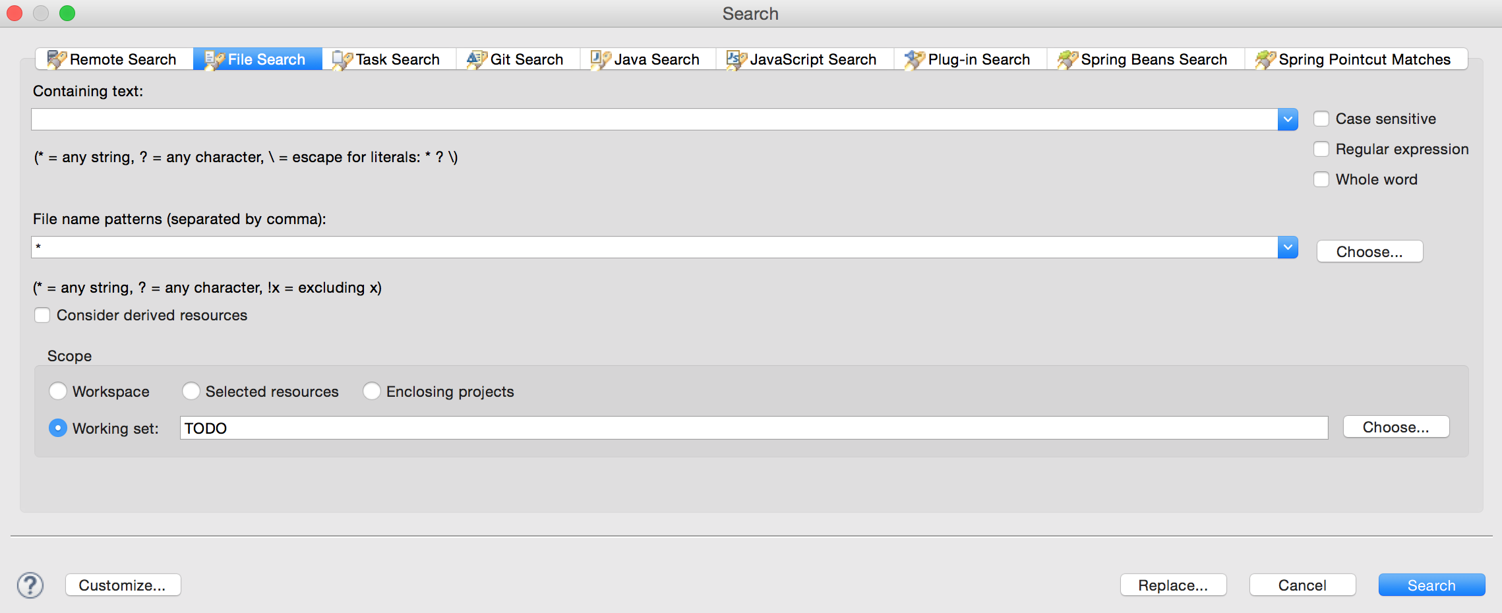The height and width of the screenshot is (613, 1502).
Task: Enable Consider derived resources
Action: coord(42,315)
